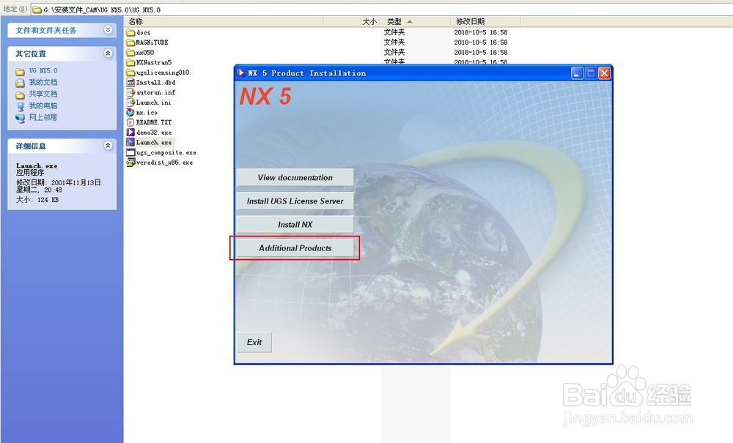Open 网上邻居 in Other Places

point(43,117)
